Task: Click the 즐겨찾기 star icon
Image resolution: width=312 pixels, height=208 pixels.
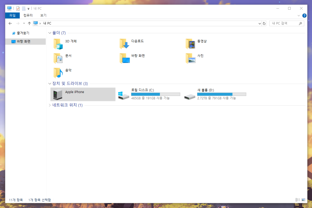Action: click(14, 33)
